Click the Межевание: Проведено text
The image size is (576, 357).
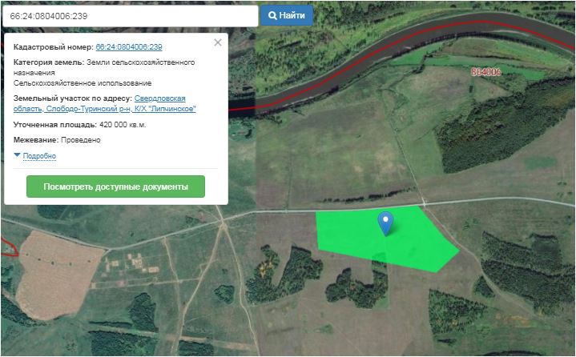pyautogui.click(x=57, y=140)
